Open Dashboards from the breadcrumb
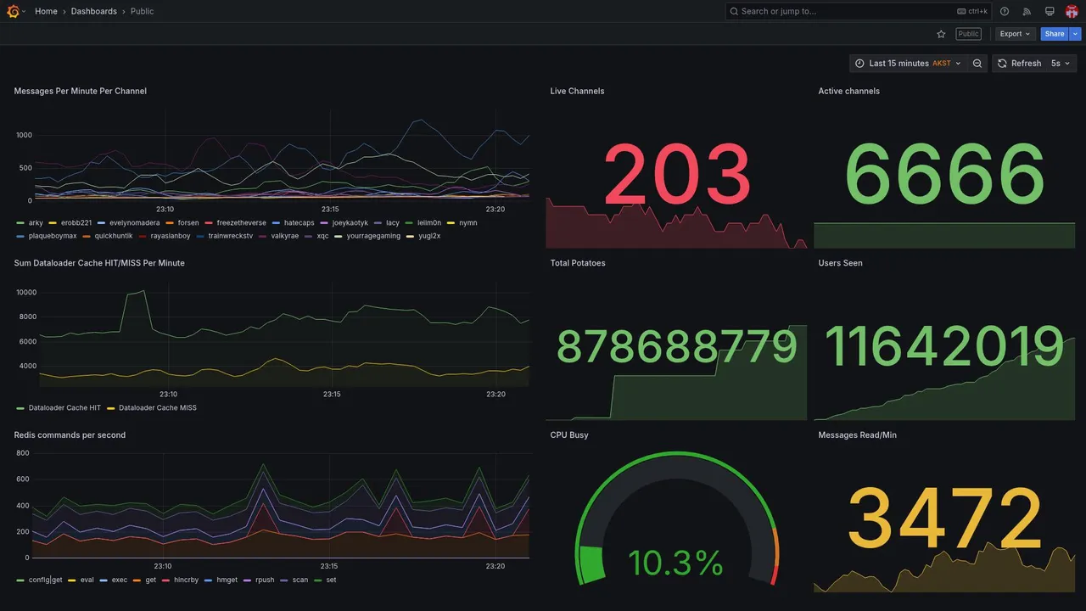 94,11
